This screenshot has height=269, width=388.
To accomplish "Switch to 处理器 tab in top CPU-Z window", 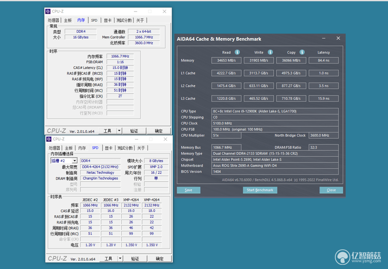I will coord(53,20).
